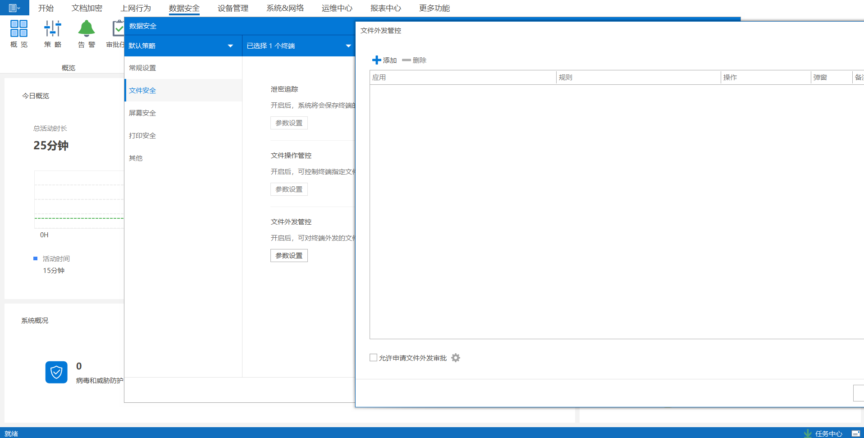Switch to the 设备管理 tab
Viewport: 864px width, 438px height.
point(233,8)
